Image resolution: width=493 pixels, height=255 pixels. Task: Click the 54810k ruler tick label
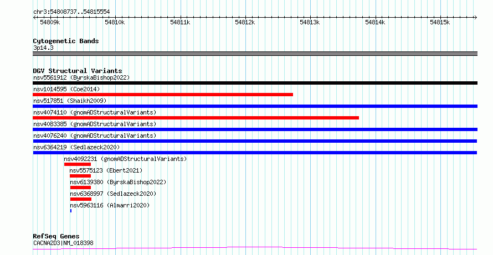pyautogui.click(x=115, y=22)
